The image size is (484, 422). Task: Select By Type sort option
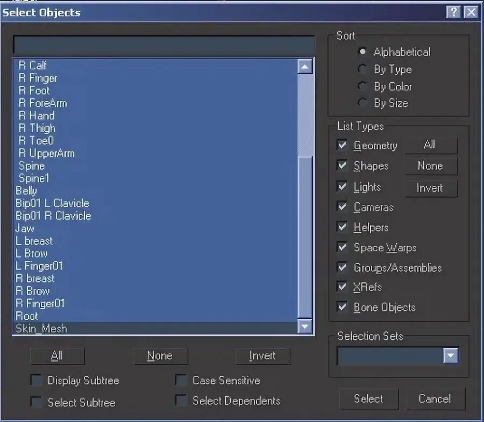[x=362, y=69]
